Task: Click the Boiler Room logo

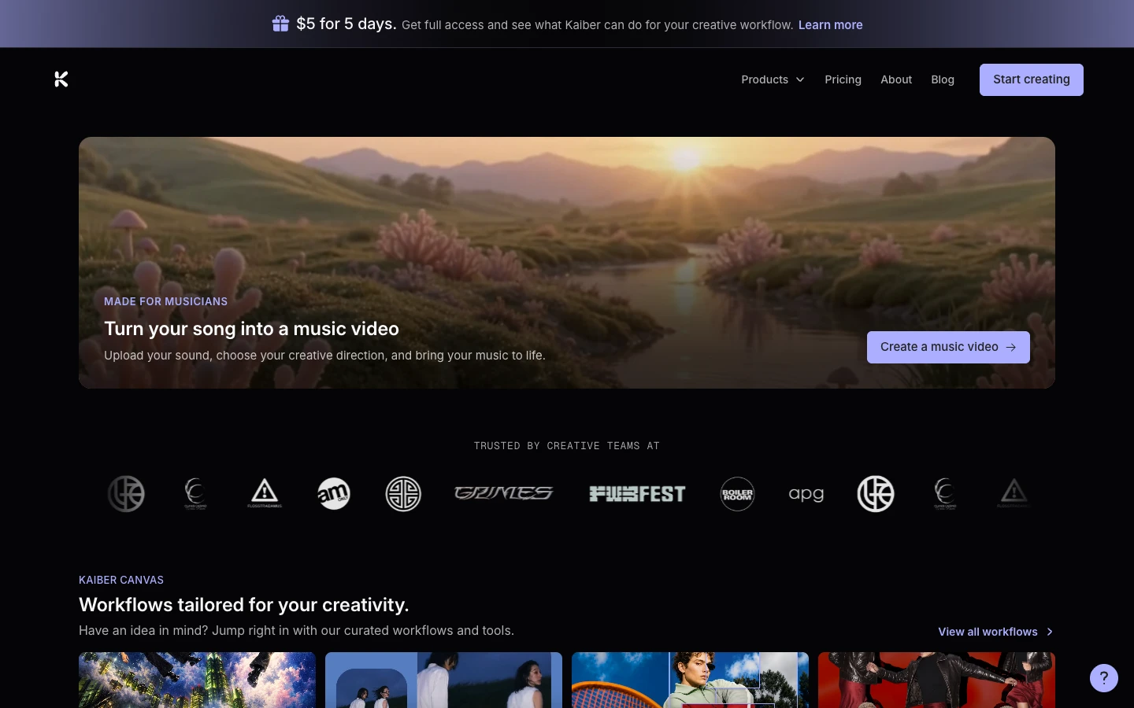Action: click(737, 494)
